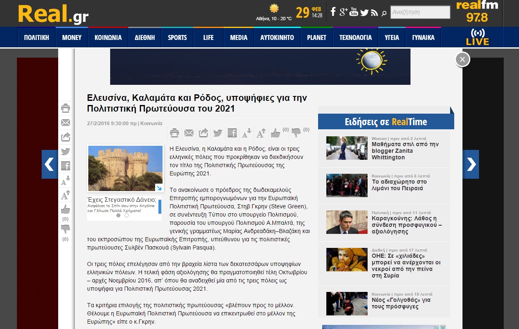The image size is (519, 329).
Task: Open Google Plus icon in header
Action: (x=343, y=12)
